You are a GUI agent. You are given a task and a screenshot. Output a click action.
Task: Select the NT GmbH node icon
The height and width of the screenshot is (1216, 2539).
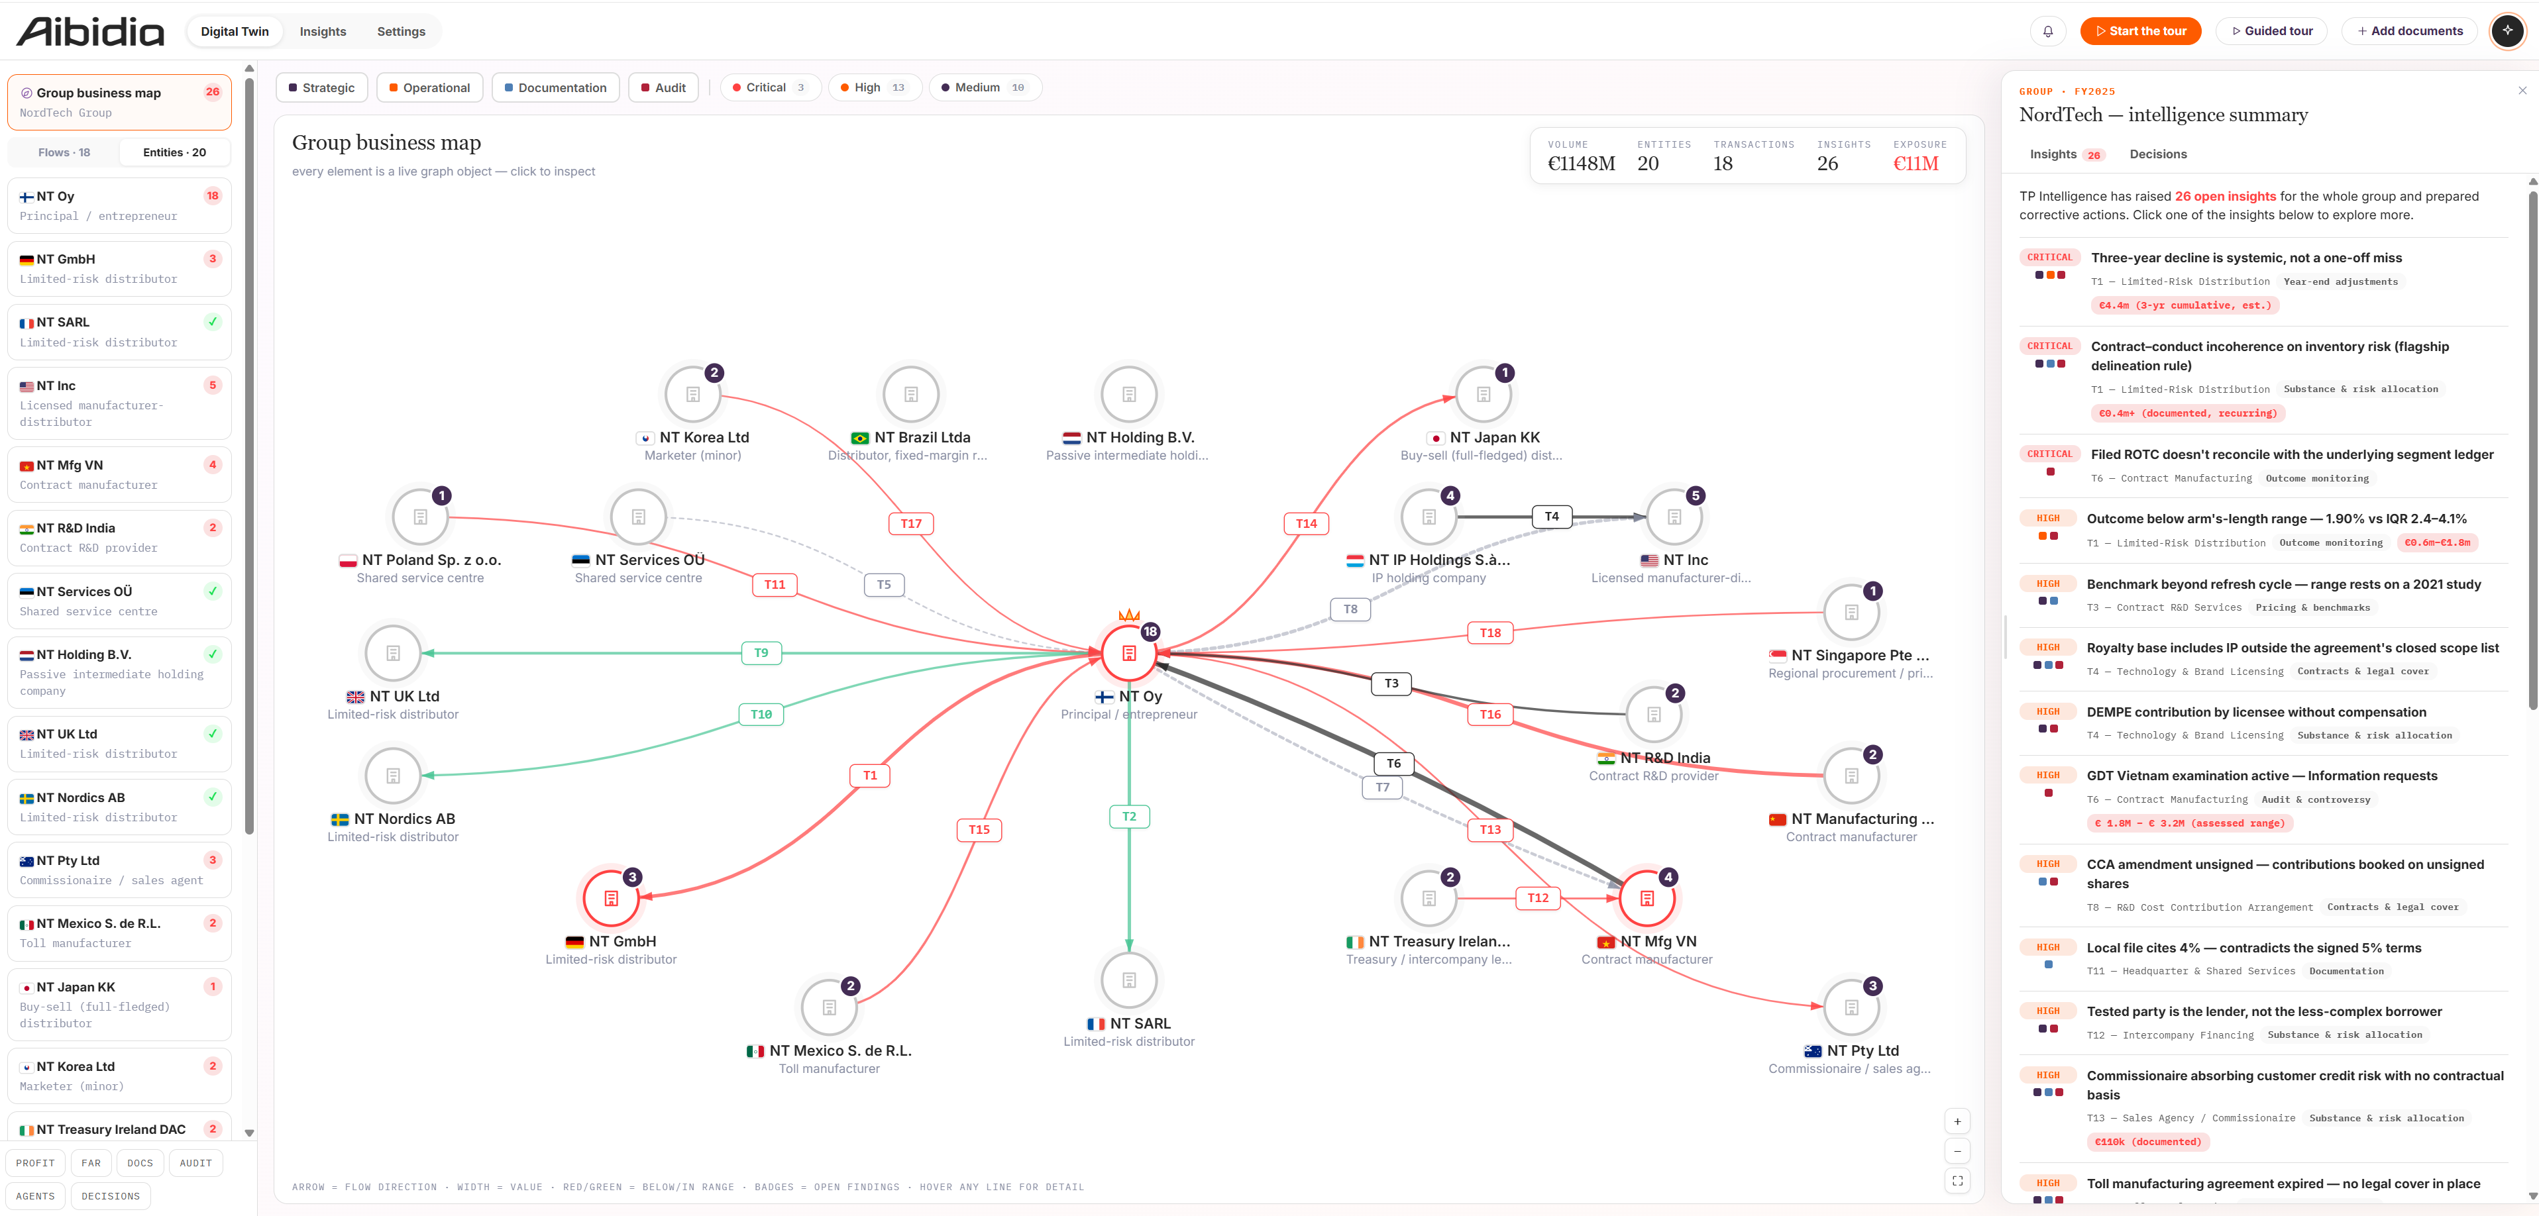(611, 899)
